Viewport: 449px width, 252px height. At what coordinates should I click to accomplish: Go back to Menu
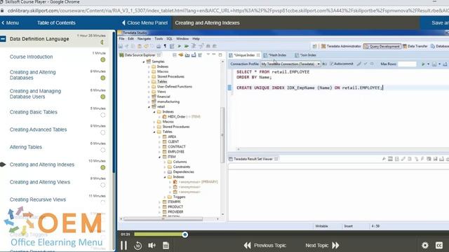[10, 22]
